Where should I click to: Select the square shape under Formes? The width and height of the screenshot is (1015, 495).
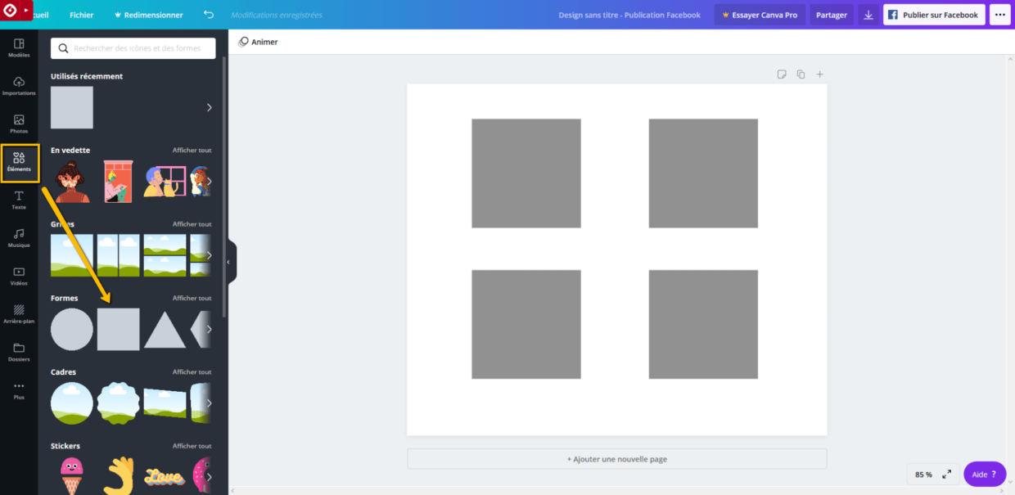point(118,329)
